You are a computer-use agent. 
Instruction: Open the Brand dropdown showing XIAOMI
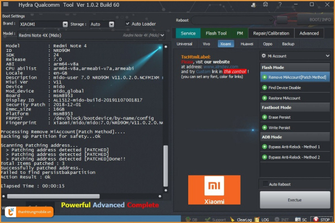pyautogui.click(x=43, y=25)
